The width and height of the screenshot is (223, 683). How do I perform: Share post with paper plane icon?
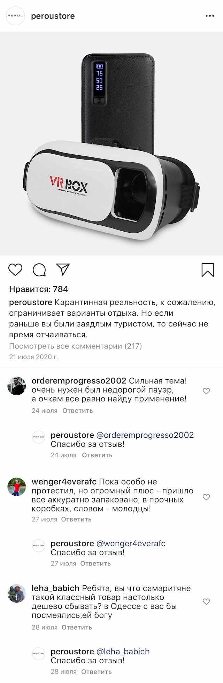[63, 269]
